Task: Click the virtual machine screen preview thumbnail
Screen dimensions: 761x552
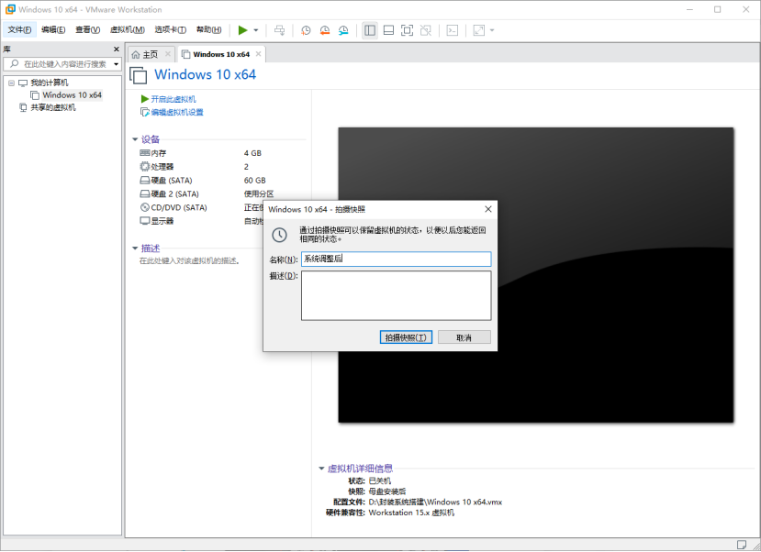Action: [536, 275]
